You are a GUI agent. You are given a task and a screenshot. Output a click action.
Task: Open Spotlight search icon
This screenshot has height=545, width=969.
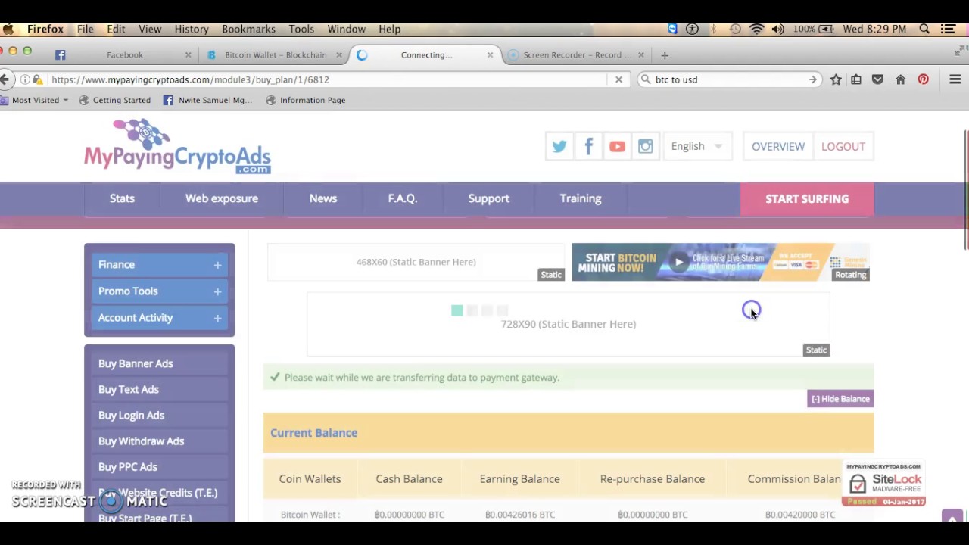point(924,29)
